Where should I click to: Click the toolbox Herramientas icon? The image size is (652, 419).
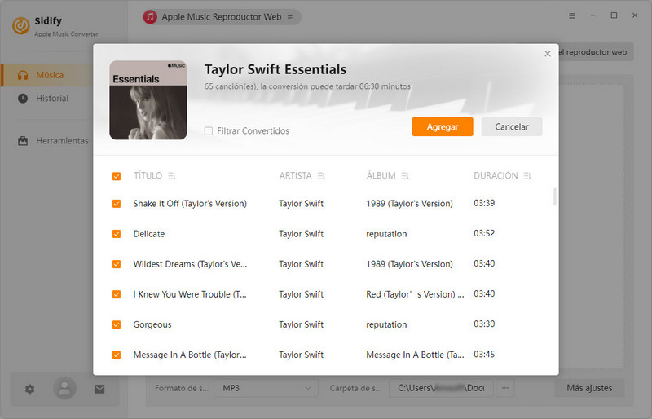(23, 141)
